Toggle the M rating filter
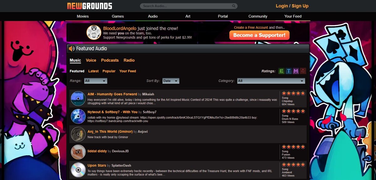The width and height of the screenshot is (376, 180). pos(296,71)
